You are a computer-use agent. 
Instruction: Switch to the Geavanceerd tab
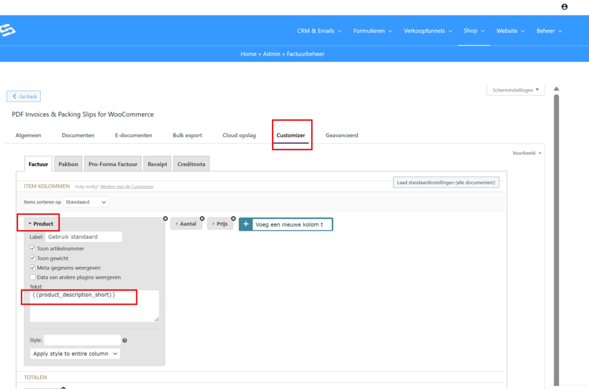(342, 135)
